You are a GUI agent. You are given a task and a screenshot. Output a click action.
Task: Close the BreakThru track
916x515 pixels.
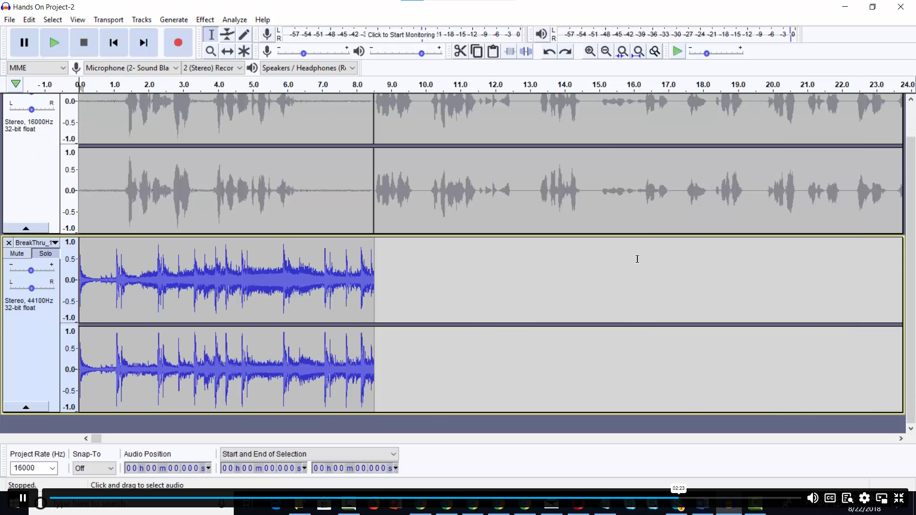pos(9,242)
